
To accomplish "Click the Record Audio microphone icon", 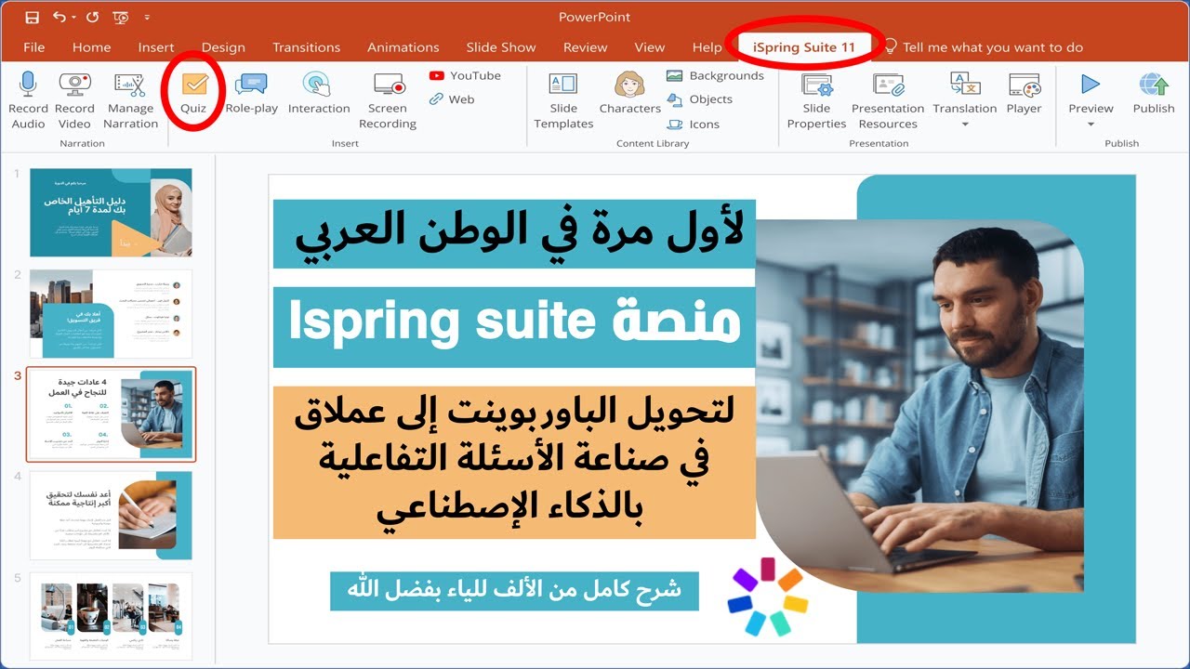I will (28, 85).
